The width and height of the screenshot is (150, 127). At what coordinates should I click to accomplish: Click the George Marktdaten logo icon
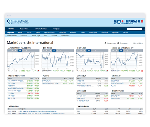pyautogui.click(x=9, y=22)
